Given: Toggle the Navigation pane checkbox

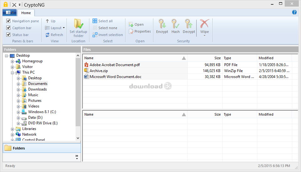Looking at the screenshot, I should point(8,21).
